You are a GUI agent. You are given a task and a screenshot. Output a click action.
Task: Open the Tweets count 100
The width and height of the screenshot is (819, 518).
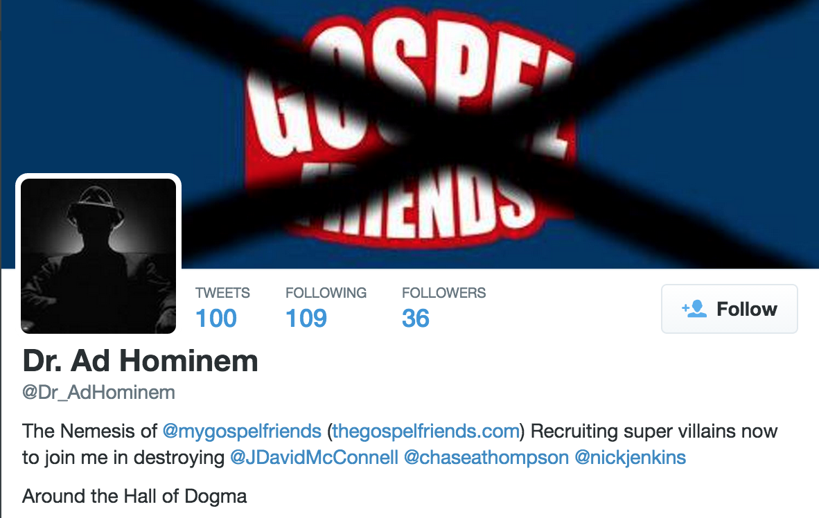pyautogui.click(x=216, y=318)
